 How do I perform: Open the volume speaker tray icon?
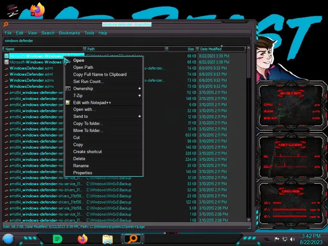(x=292, y=239)
